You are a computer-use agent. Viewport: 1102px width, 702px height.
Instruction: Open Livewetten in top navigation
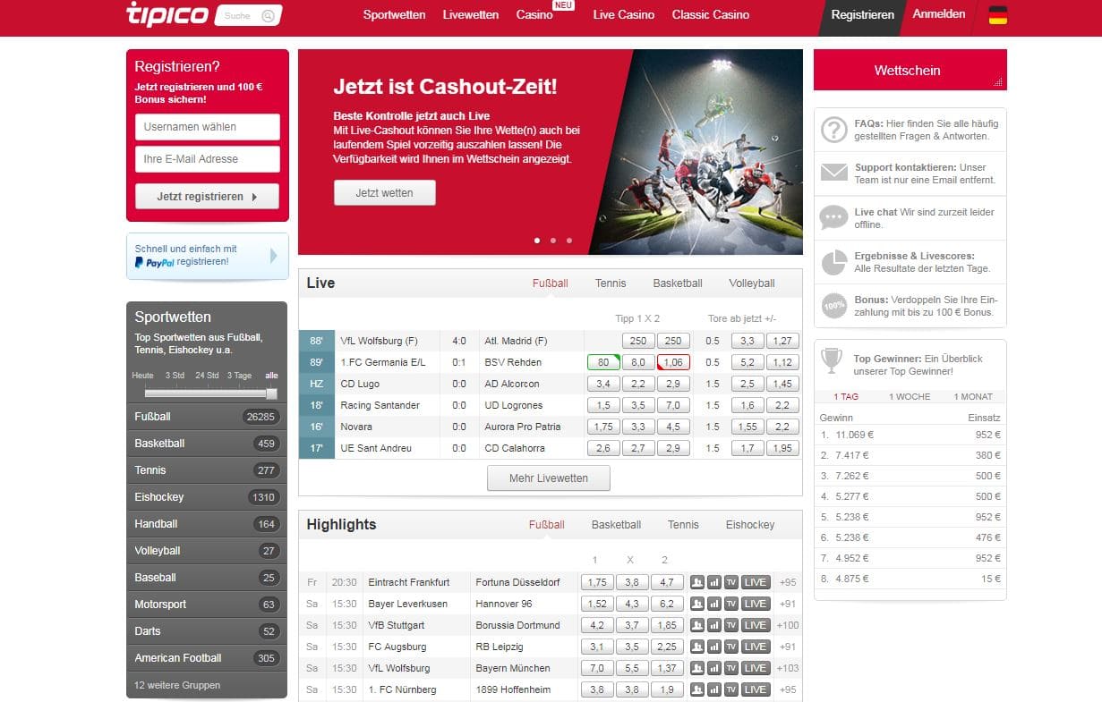[x=471, y=14]
